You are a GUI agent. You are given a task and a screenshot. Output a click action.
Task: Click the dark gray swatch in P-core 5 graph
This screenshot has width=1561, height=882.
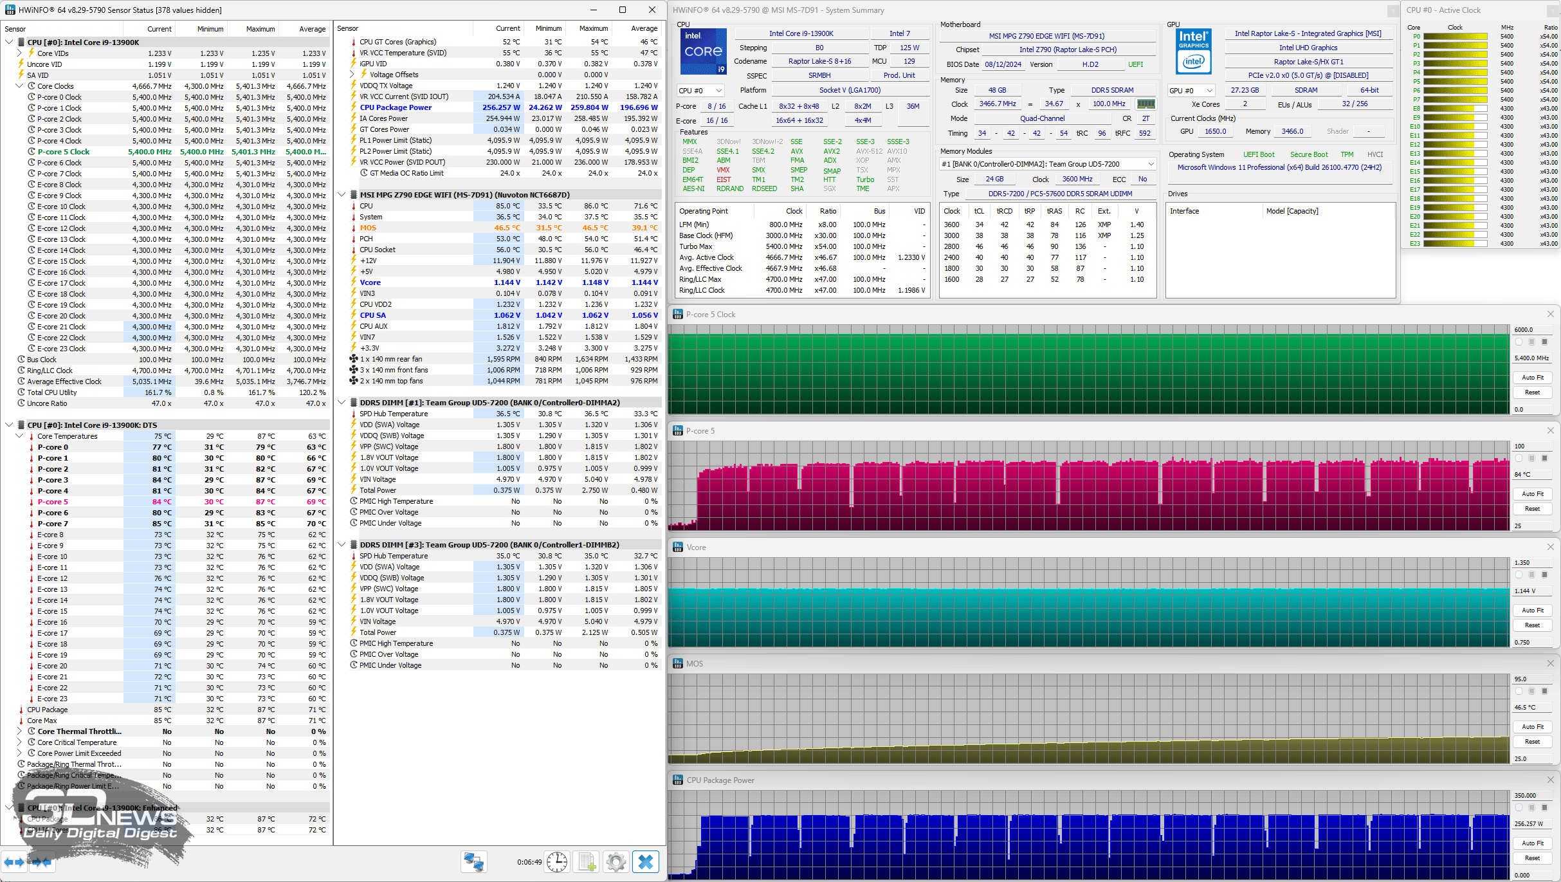pos(1544,459)
